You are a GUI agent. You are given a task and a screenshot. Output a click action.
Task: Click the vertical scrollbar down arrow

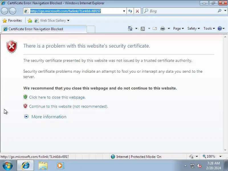pos(225,150)
